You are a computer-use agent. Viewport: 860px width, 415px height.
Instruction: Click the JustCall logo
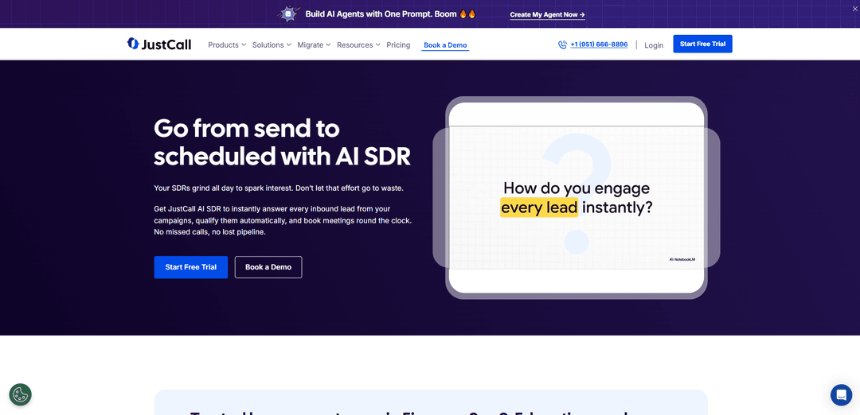[159, 45]
